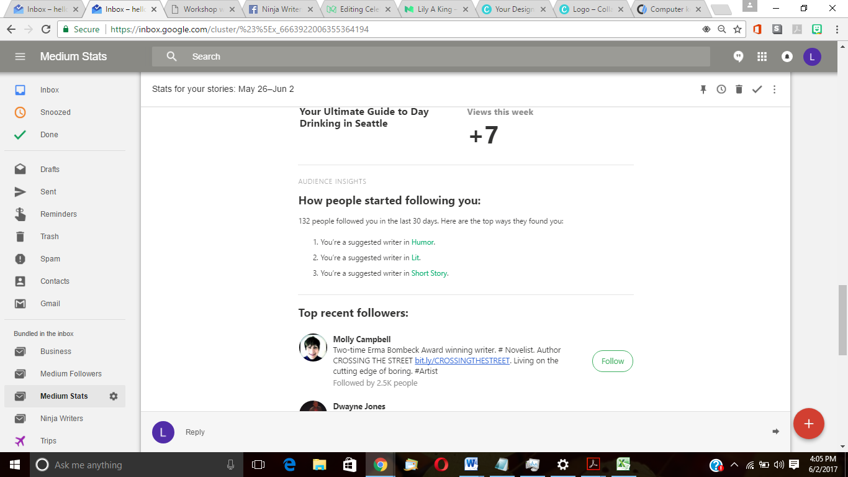Click the zoom magnifier icon in address bar
848x477 pixels.
click(721, 29)
